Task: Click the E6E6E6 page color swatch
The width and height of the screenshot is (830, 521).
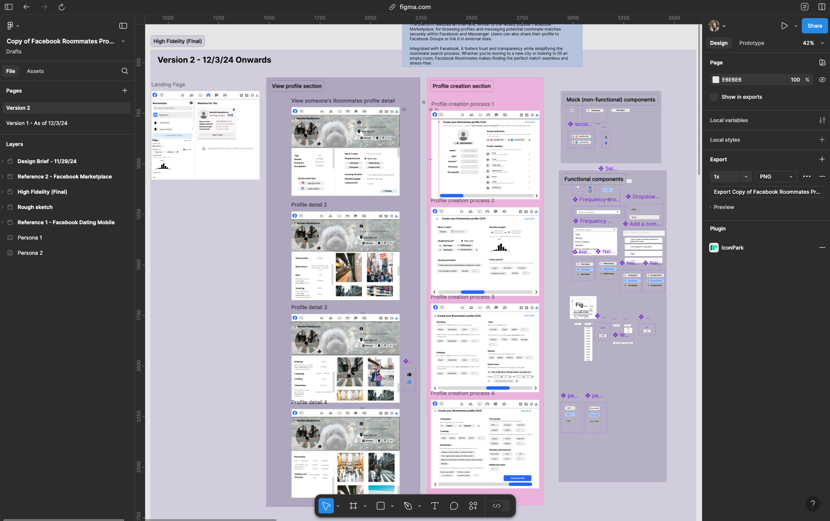Action: (x=715, y=80)
